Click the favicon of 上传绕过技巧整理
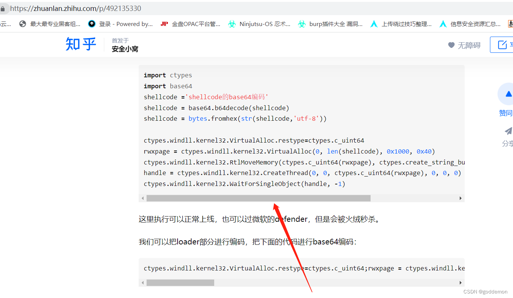 pos(374,24)
